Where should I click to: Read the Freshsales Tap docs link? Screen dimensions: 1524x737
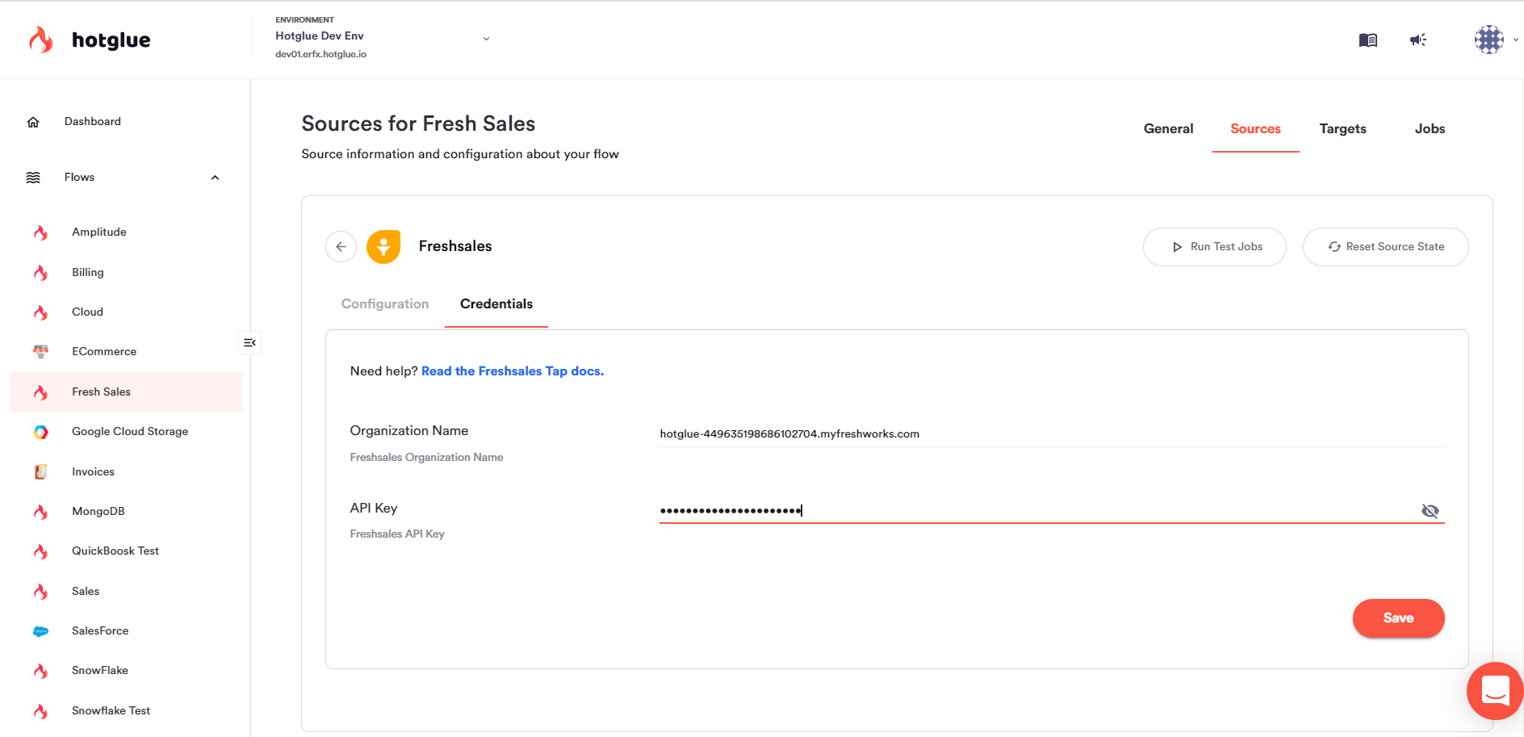click(x=513, y=371)
